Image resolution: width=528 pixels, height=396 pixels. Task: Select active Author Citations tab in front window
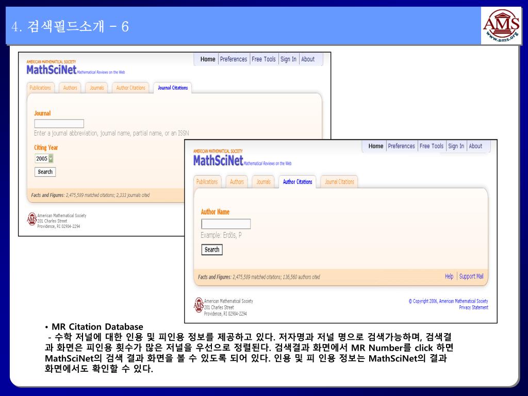(298, 182)
